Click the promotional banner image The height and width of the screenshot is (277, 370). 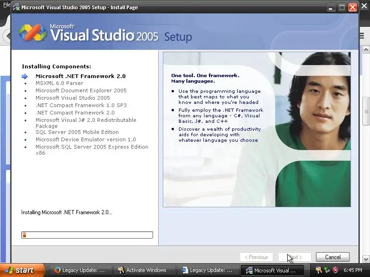257,129
